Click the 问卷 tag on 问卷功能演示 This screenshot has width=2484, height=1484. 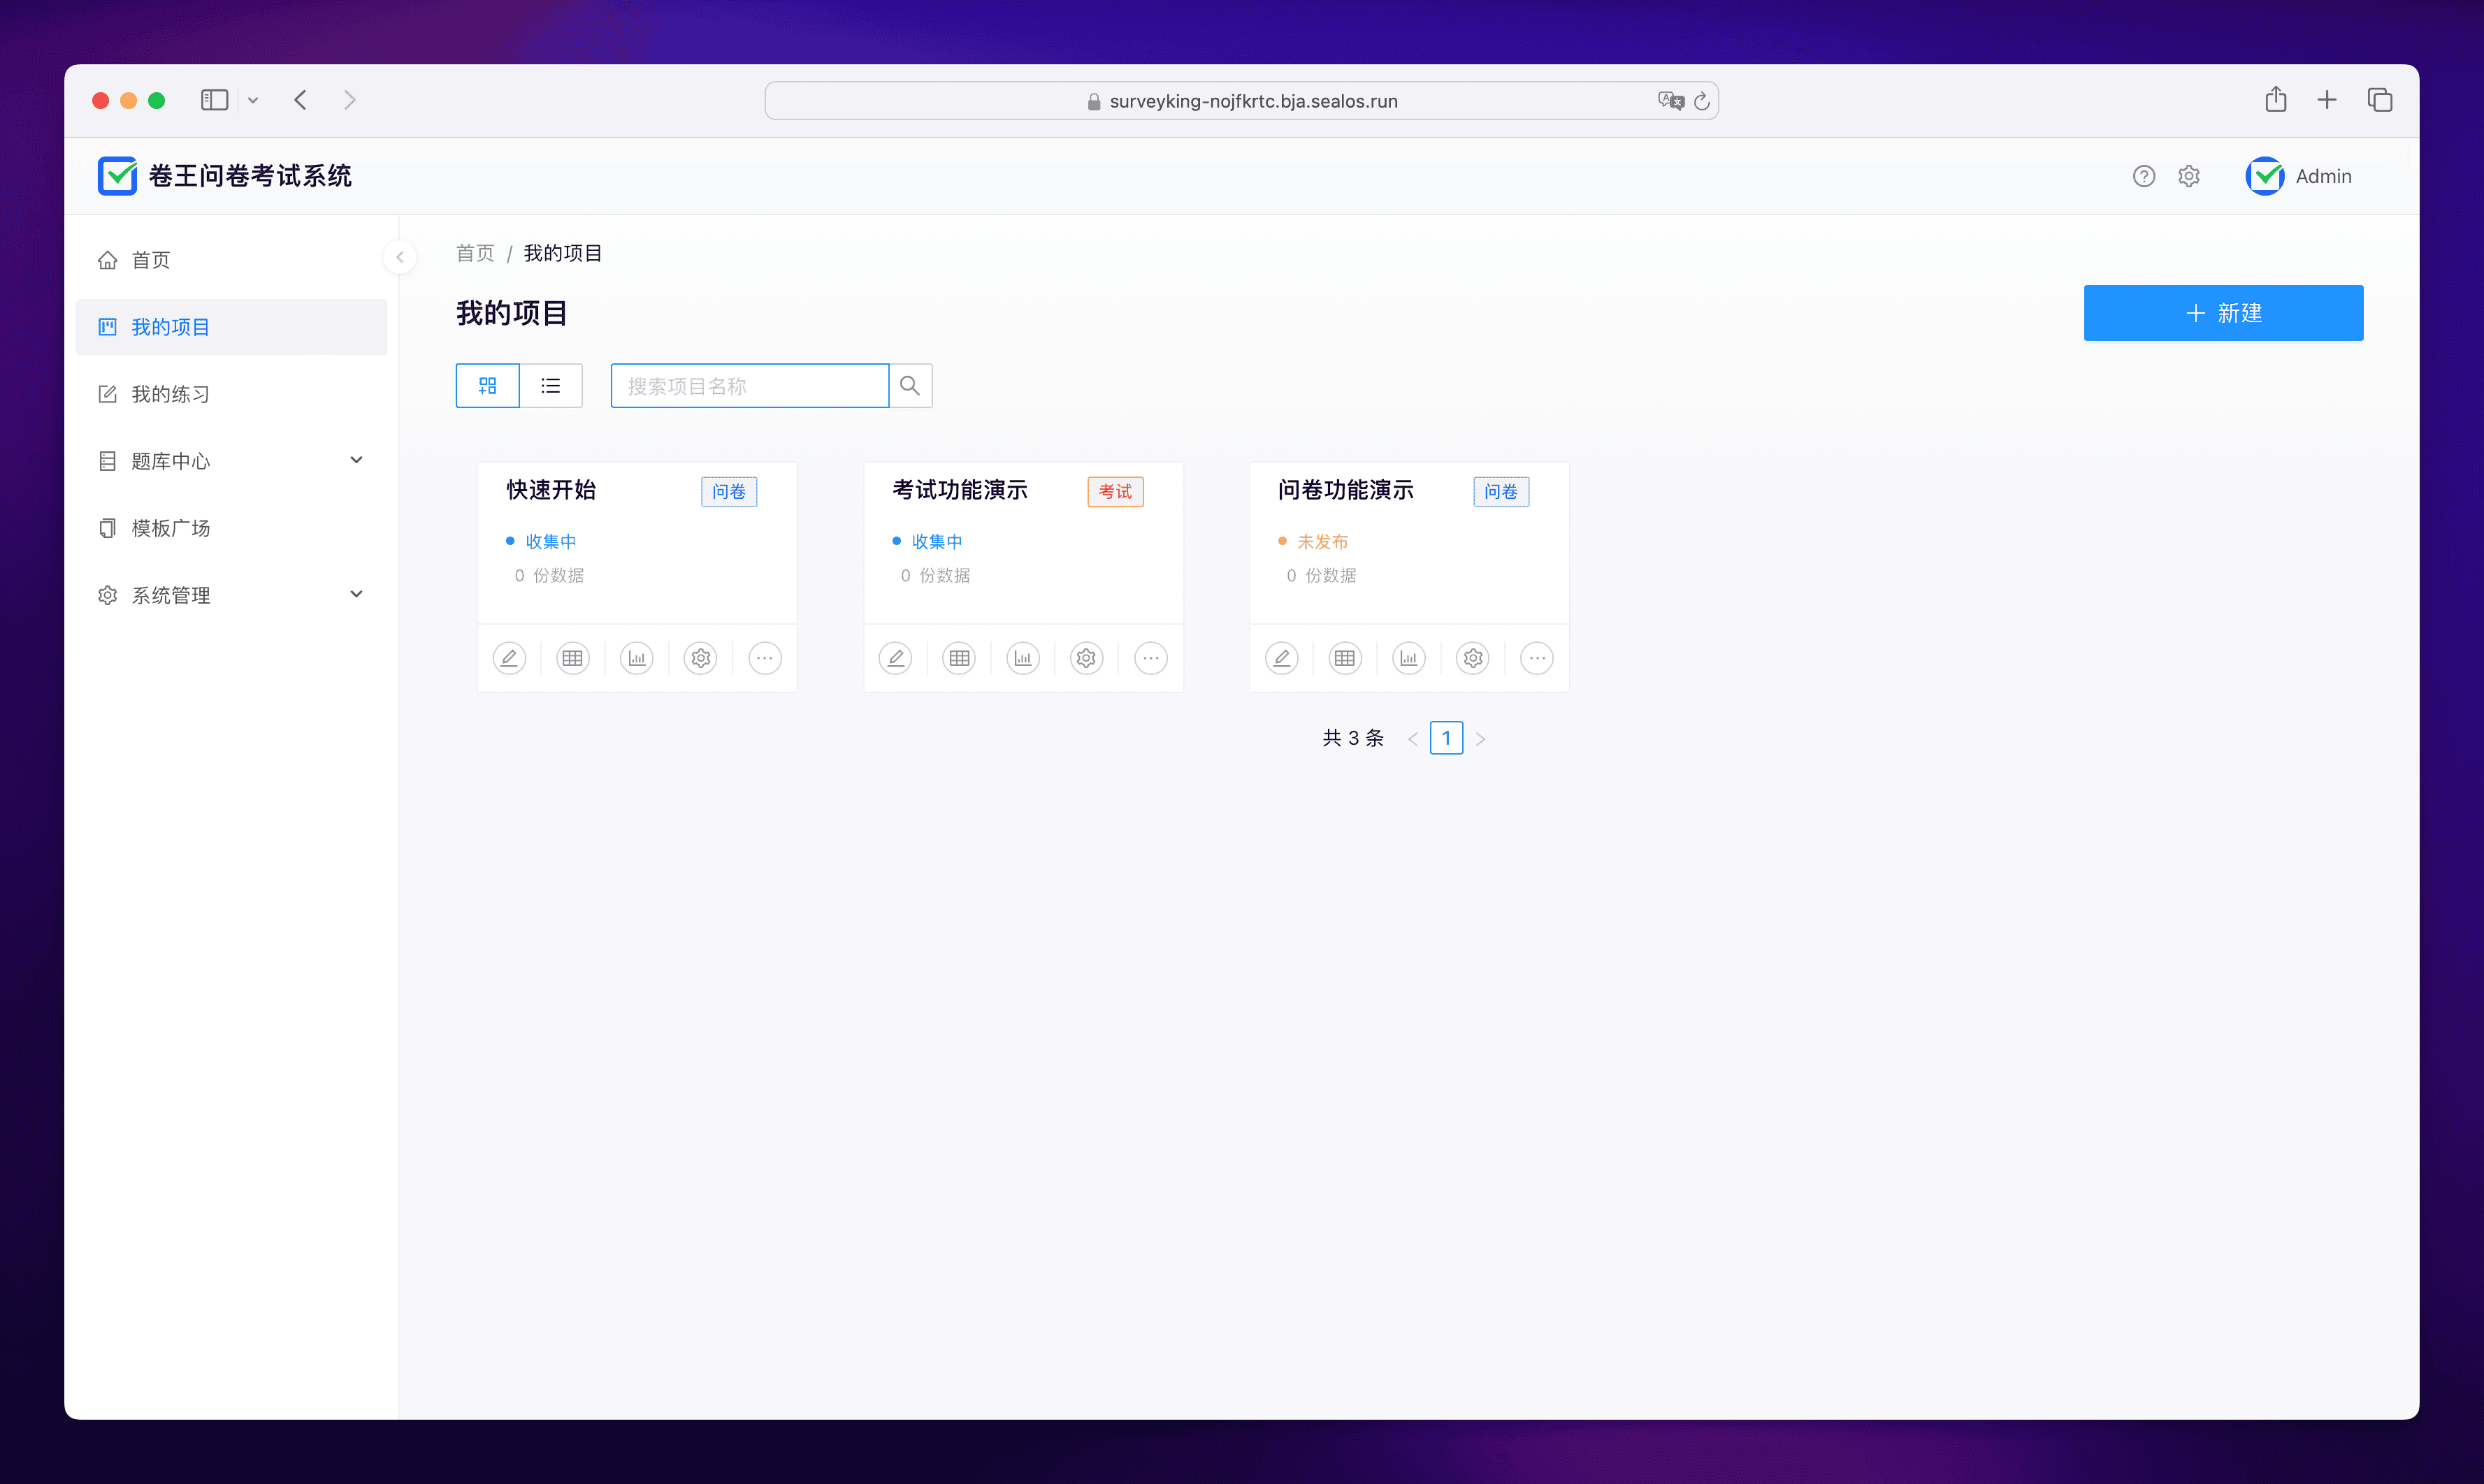point(1501,491)
